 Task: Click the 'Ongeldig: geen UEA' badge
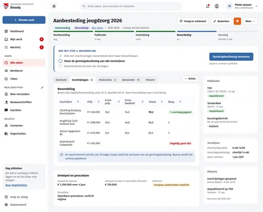(180, 144)
